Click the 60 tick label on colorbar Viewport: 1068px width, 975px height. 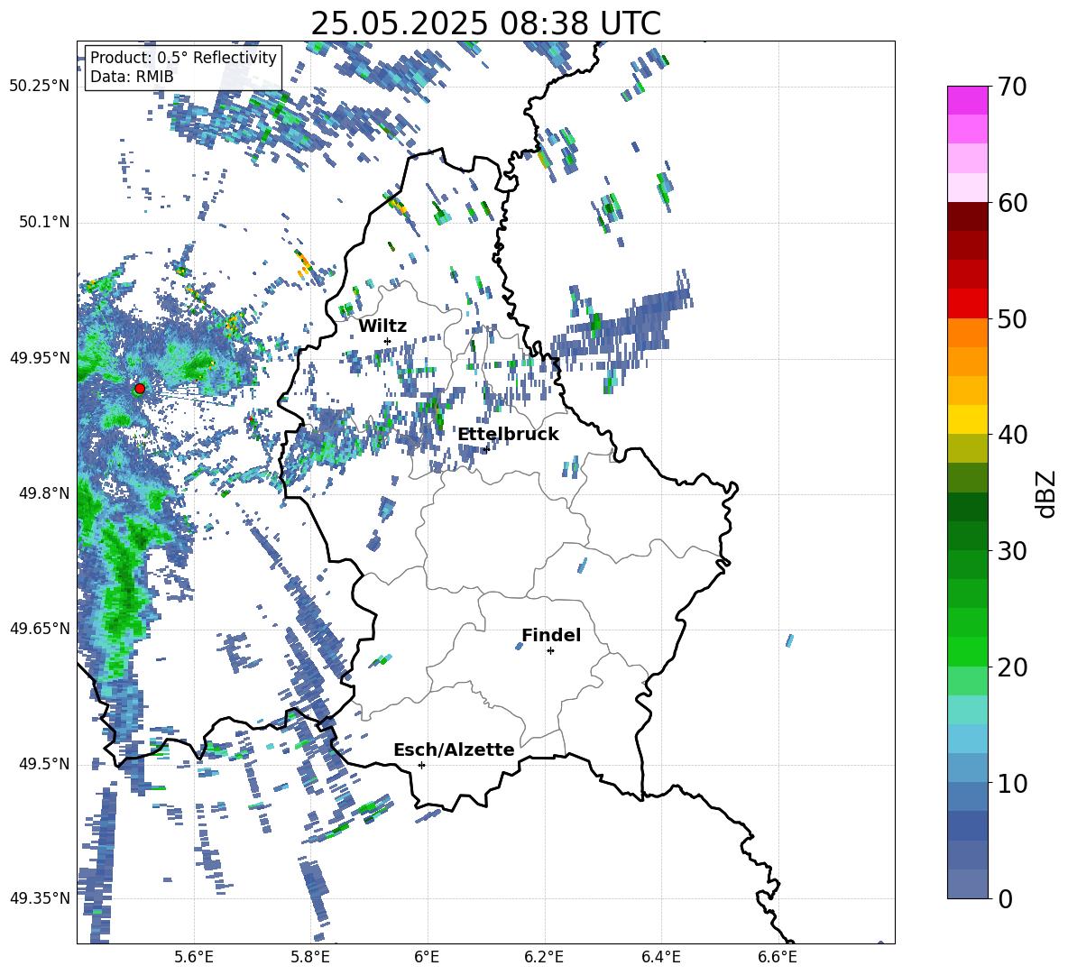tap(1011, 203)
